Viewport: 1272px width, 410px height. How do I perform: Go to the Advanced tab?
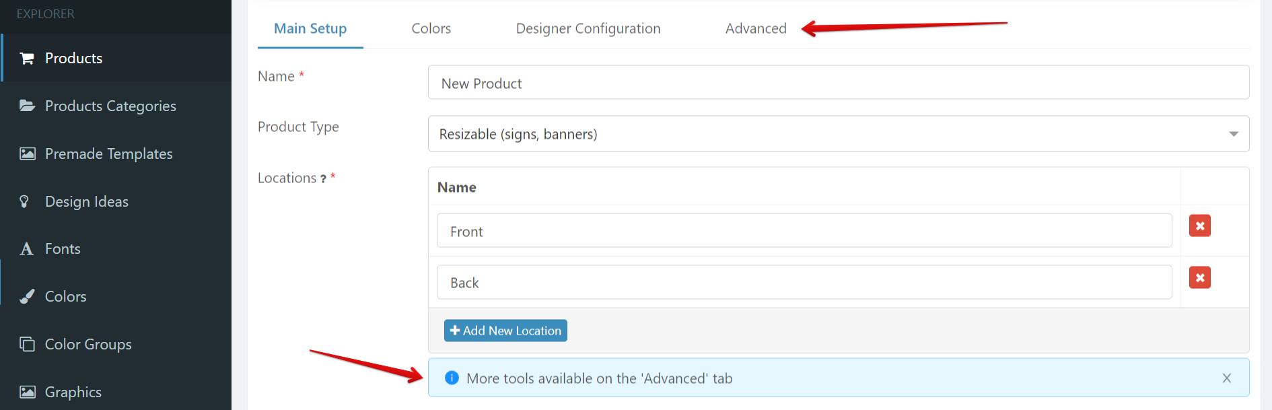pos(755,28)
